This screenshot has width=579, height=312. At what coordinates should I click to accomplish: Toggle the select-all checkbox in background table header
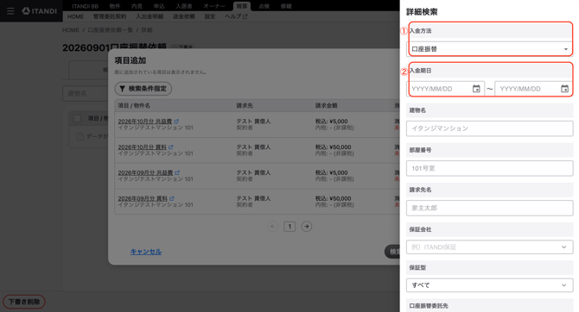(x=77, y=118)
